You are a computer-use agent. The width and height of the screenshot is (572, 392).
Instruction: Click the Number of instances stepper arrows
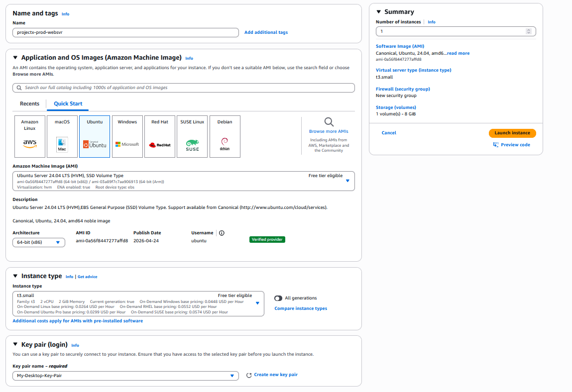529,31
